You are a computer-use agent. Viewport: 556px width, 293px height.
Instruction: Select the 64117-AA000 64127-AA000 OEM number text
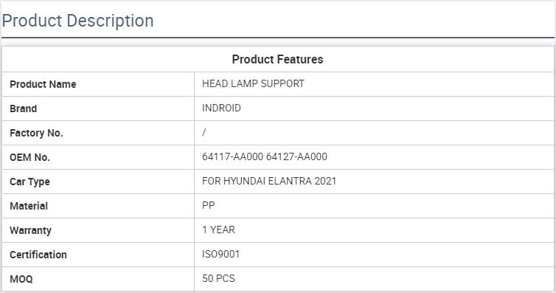pos(265,156)
